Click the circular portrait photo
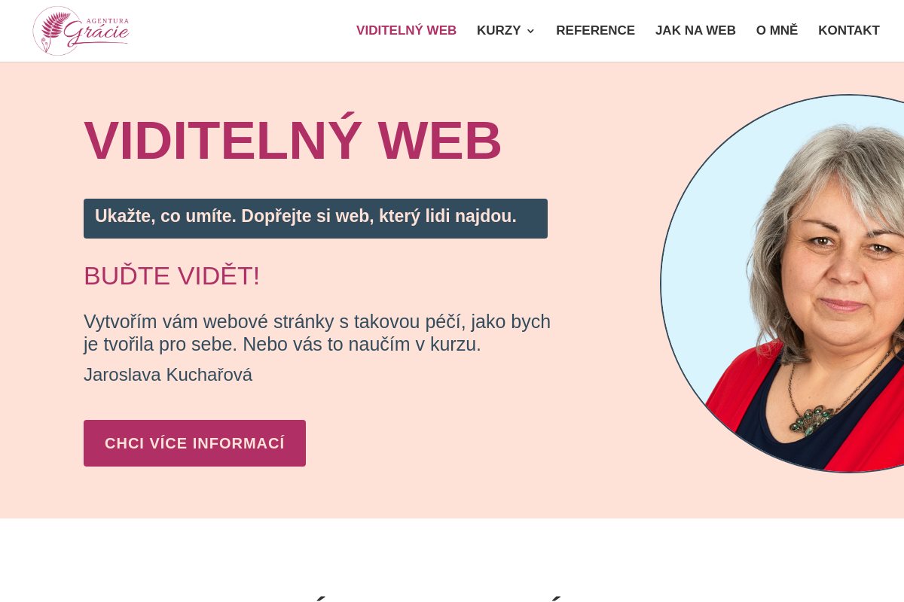This screenshot has width=904, height=602. tap(782, 284)
